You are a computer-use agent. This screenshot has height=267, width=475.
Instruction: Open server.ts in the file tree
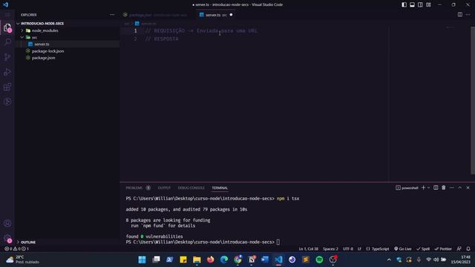(42, 44)
